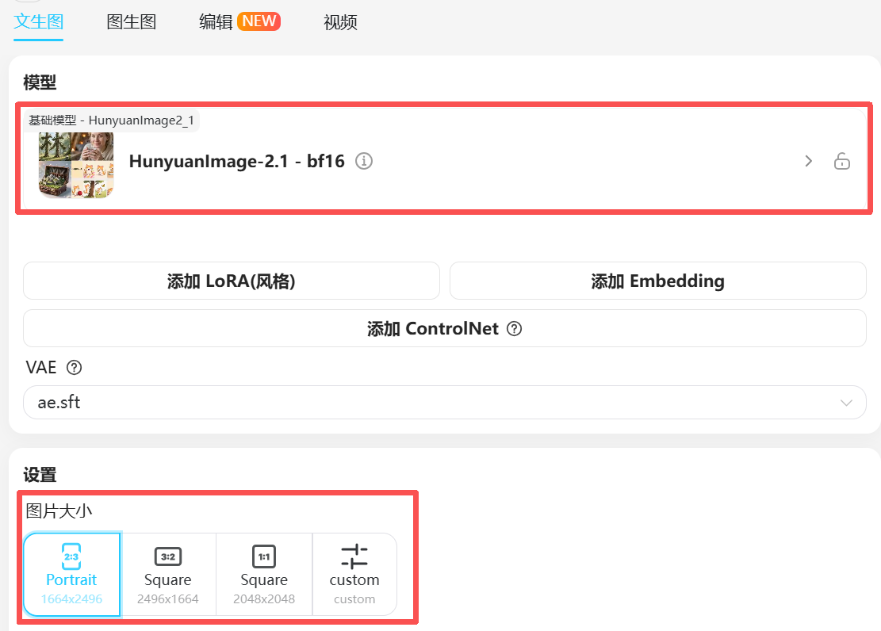Open the 编辑 tab marked NEW
This screenshot has height=631, width=881.
pyautogui.click(x=239, y=22)
